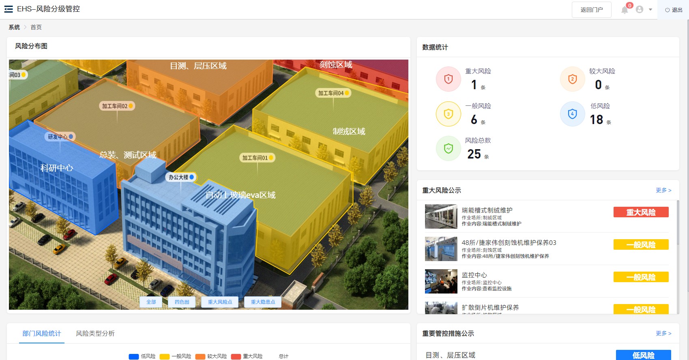The height and width of the screenshot is (360, 689).
Task: Select the 研发中心 map marker
Action: click(60, 137)
